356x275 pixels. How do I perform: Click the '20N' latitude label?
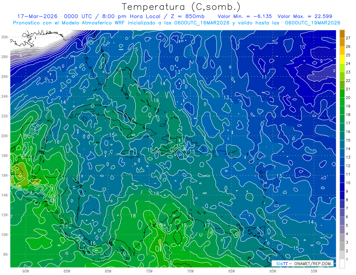[4, 136]
